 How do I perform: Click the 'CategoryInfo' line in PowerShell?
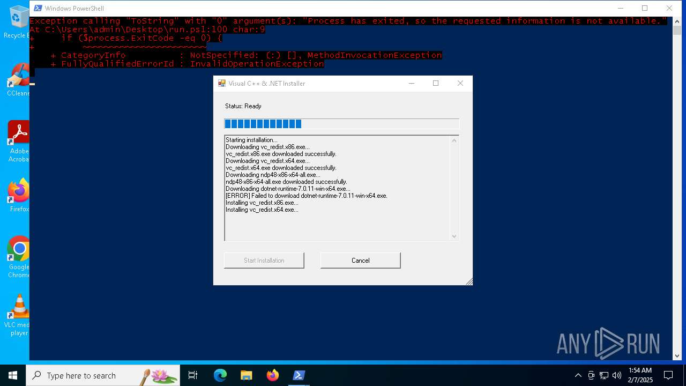[x=246, y=55]
